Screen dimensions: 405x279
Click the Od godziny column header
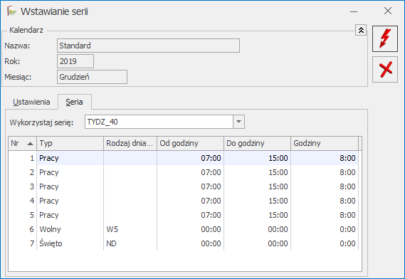click(190, 143)
